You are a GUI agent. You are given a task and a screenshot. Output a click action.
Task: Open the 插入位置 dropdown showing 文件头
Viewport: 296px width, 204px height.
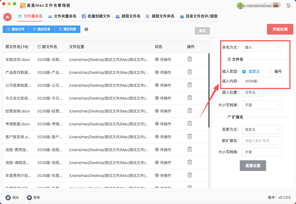click(x=253, y=92)
